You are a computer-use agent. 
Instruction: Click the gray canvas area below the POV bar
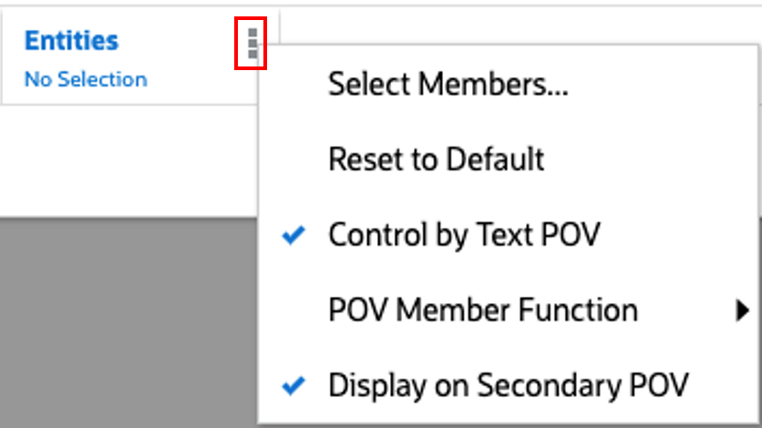coord(128,319)
